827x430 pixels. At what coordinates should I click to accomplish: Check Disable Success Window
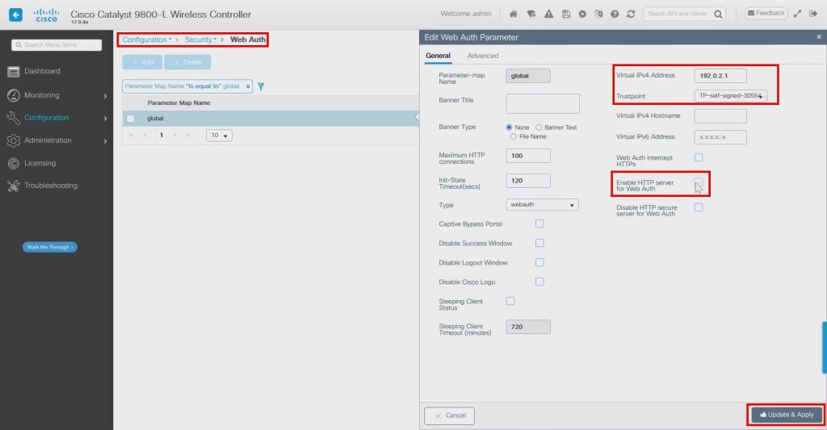click(x=539, y=243)
